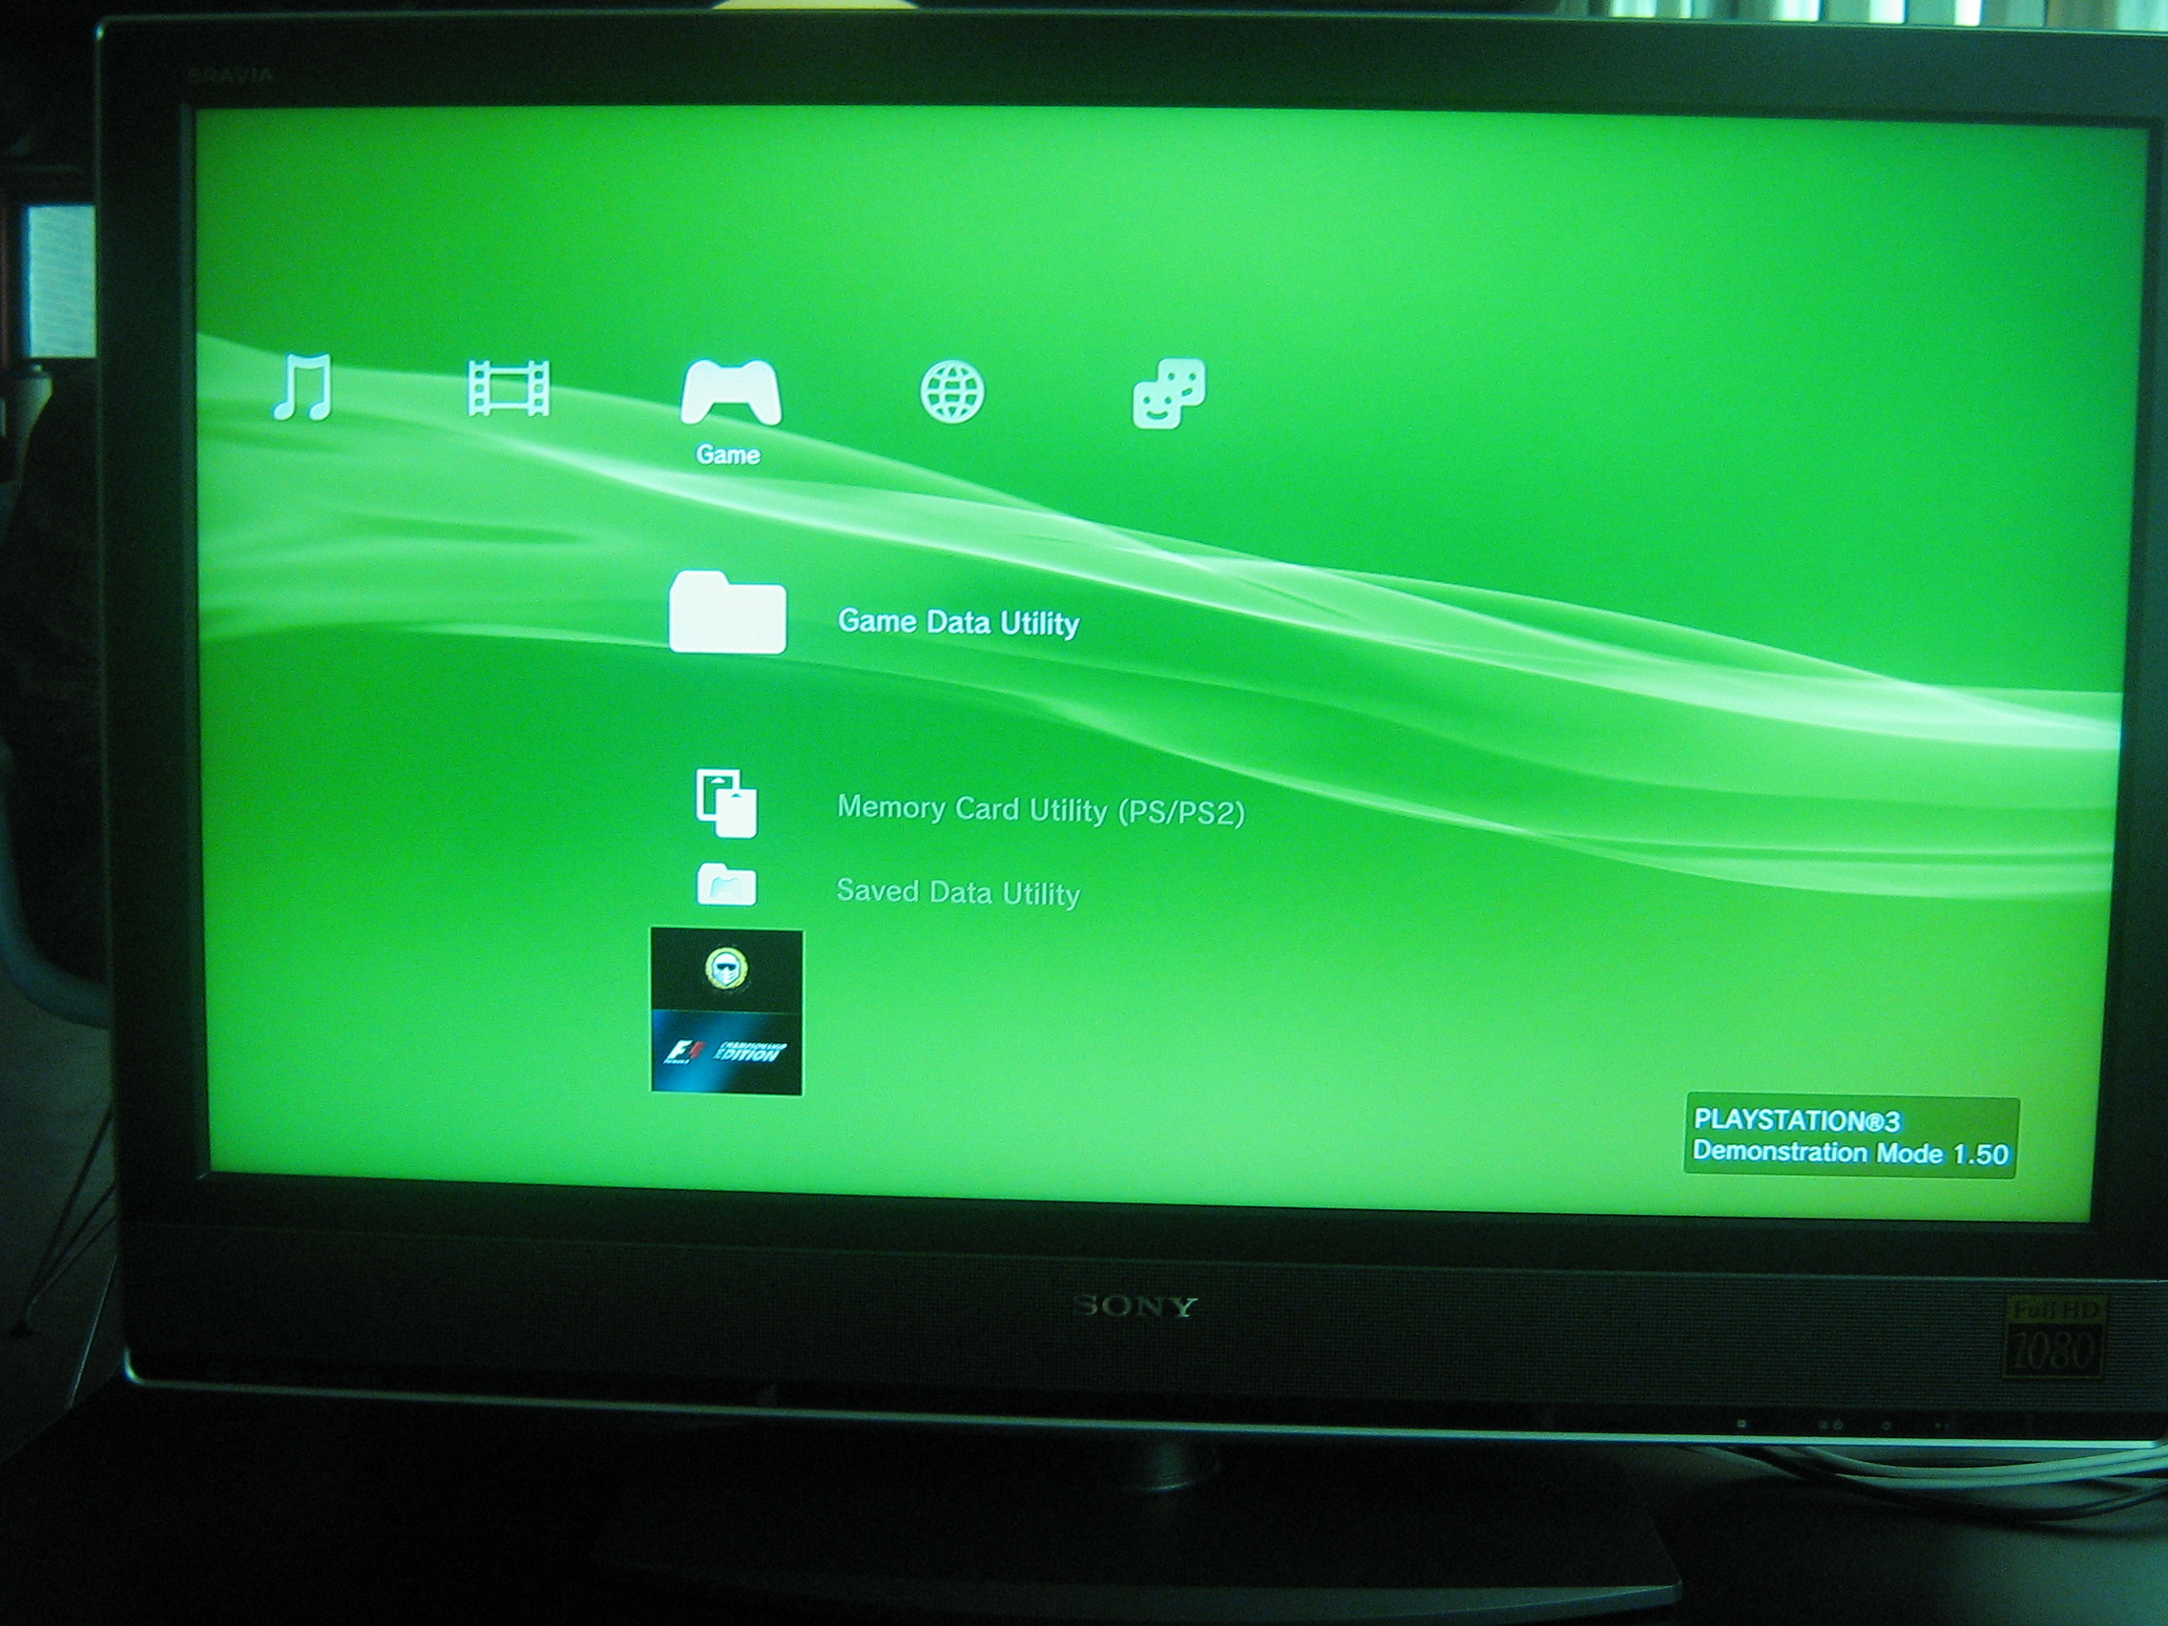Open the Game Data Utility folder icon

coord(727,613)
